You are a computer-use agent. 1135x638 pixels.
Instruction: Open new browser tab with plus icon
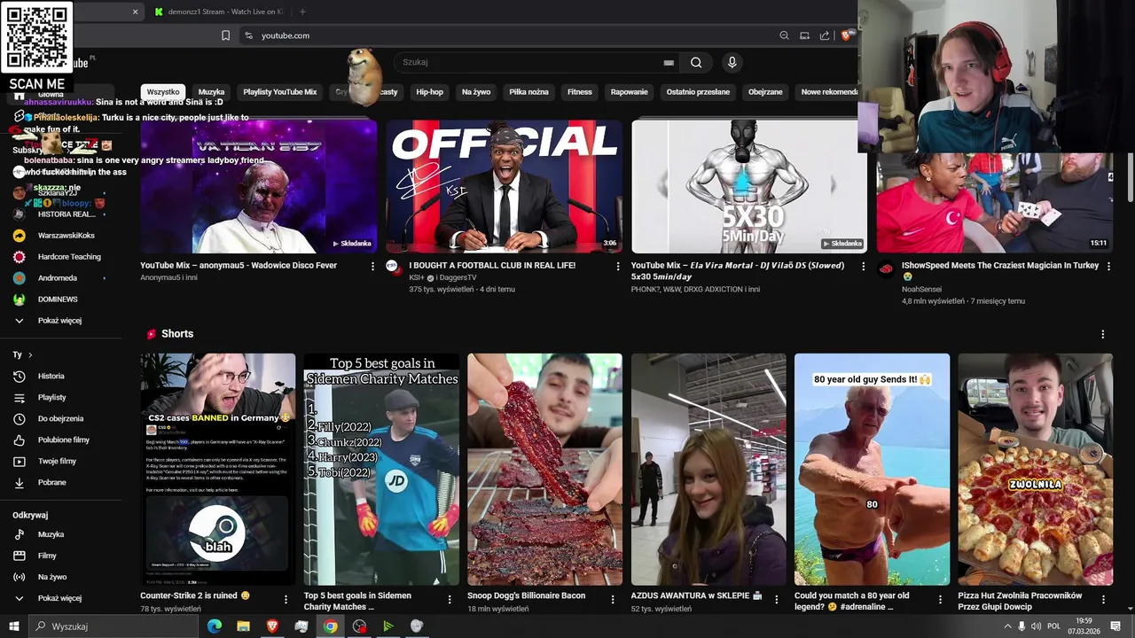(x=302, y=12)
